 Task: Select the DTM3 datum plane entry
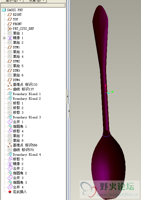point(14,71)
